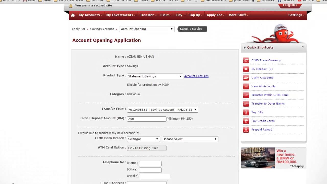Click the Transfer to Other Banks link
The image size is (327, 184).
pyautogui.click(x=268, y=104)
